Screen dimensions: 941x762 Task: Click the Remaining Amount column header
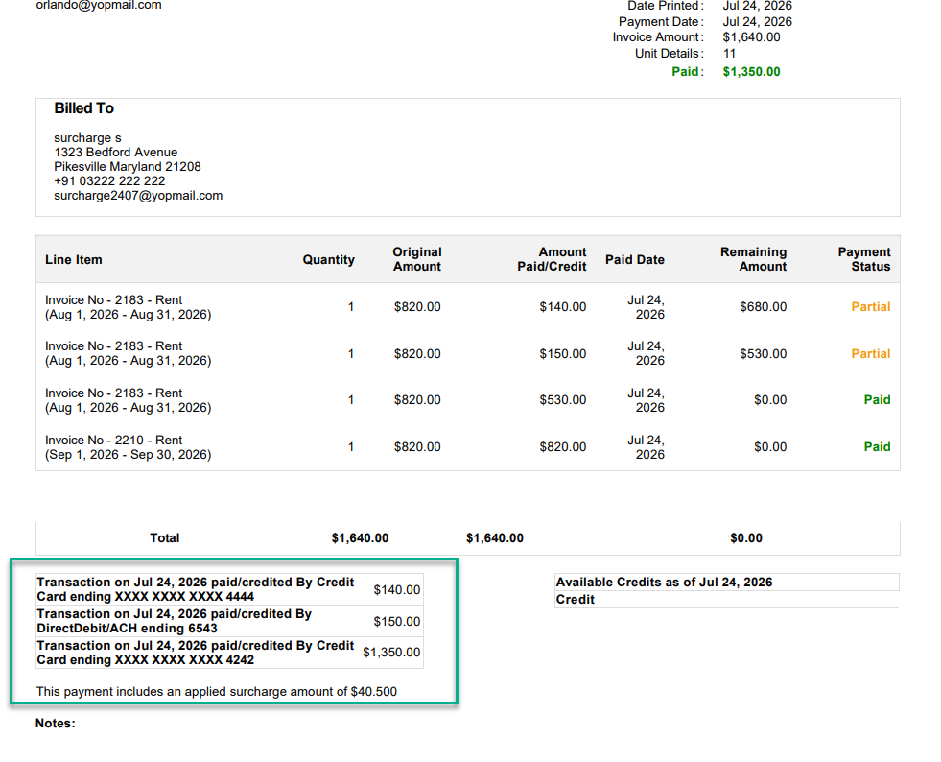coord(753,259)
